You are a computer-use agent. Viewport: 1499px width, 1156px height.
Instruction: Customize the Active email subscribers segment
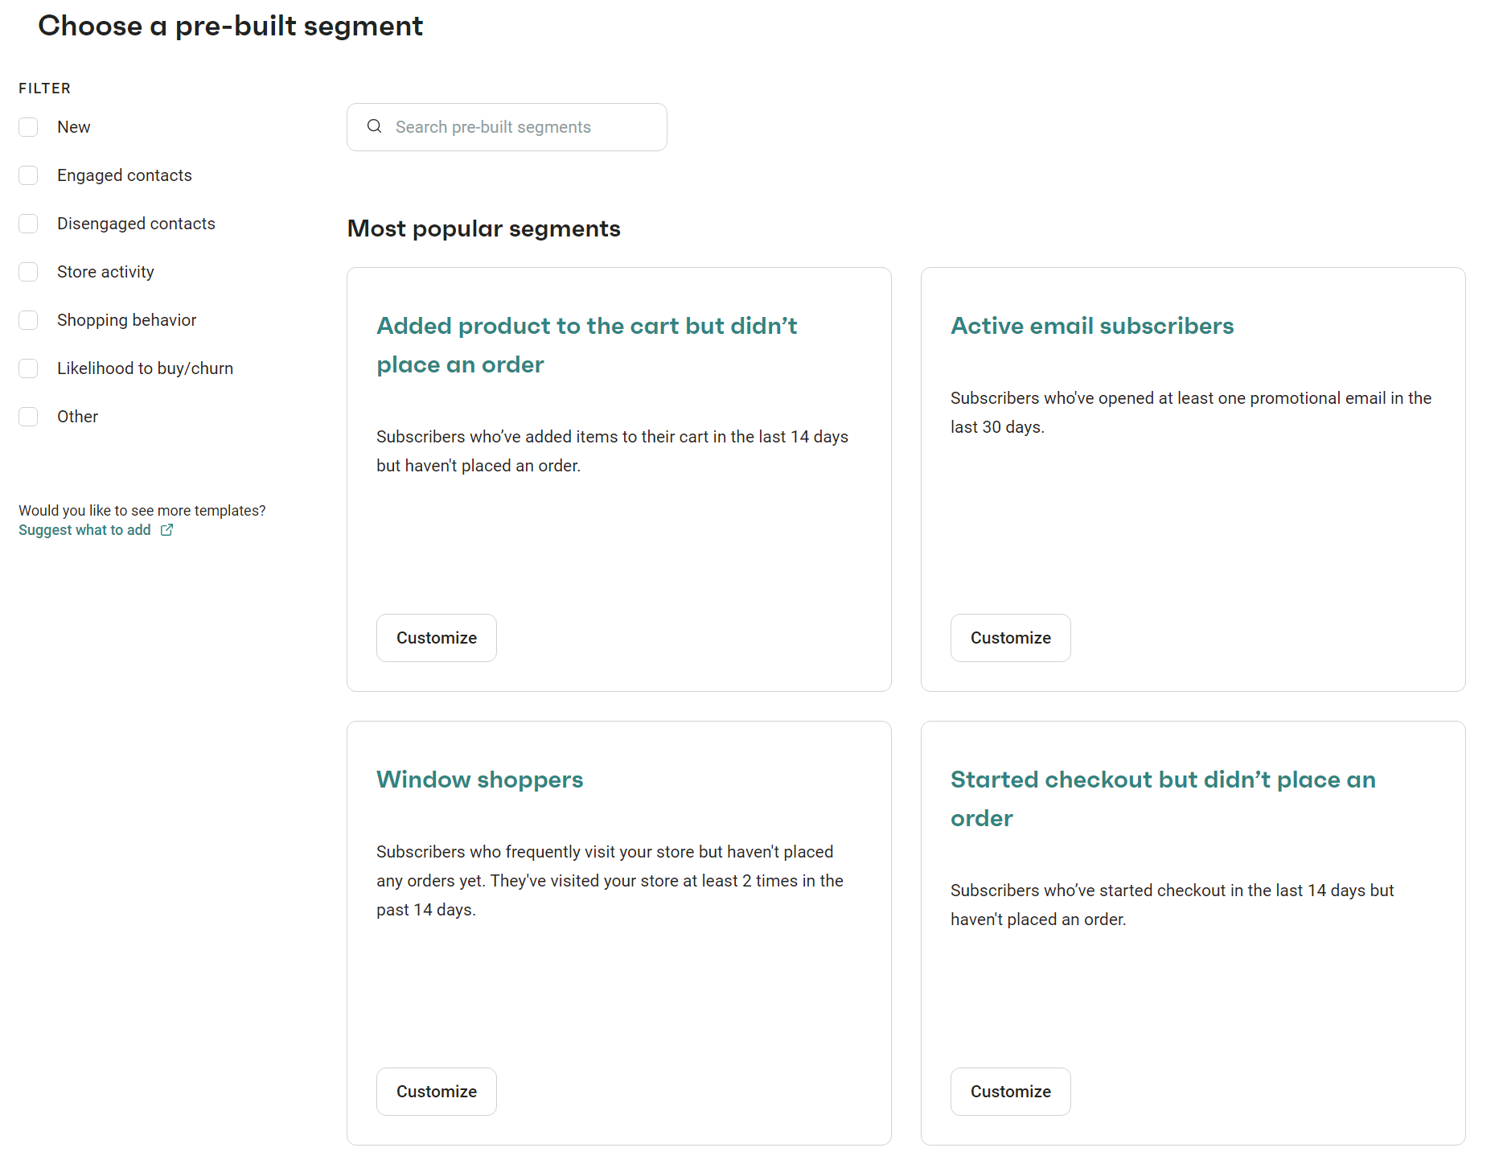1010,637
